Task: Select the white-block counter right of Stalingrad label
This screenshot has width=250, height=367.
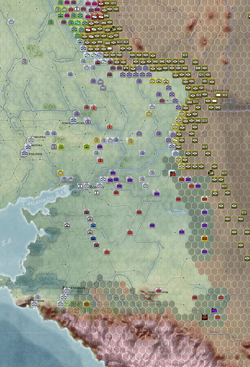Action: [x=218, y=95]
